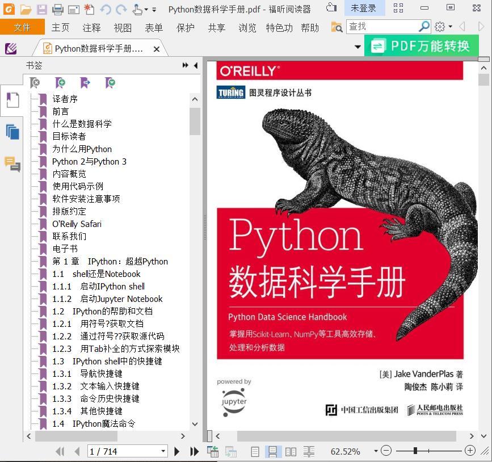
Task: Enable continuous page view mode
Action: pyautogui.click(x=272, y=452)
